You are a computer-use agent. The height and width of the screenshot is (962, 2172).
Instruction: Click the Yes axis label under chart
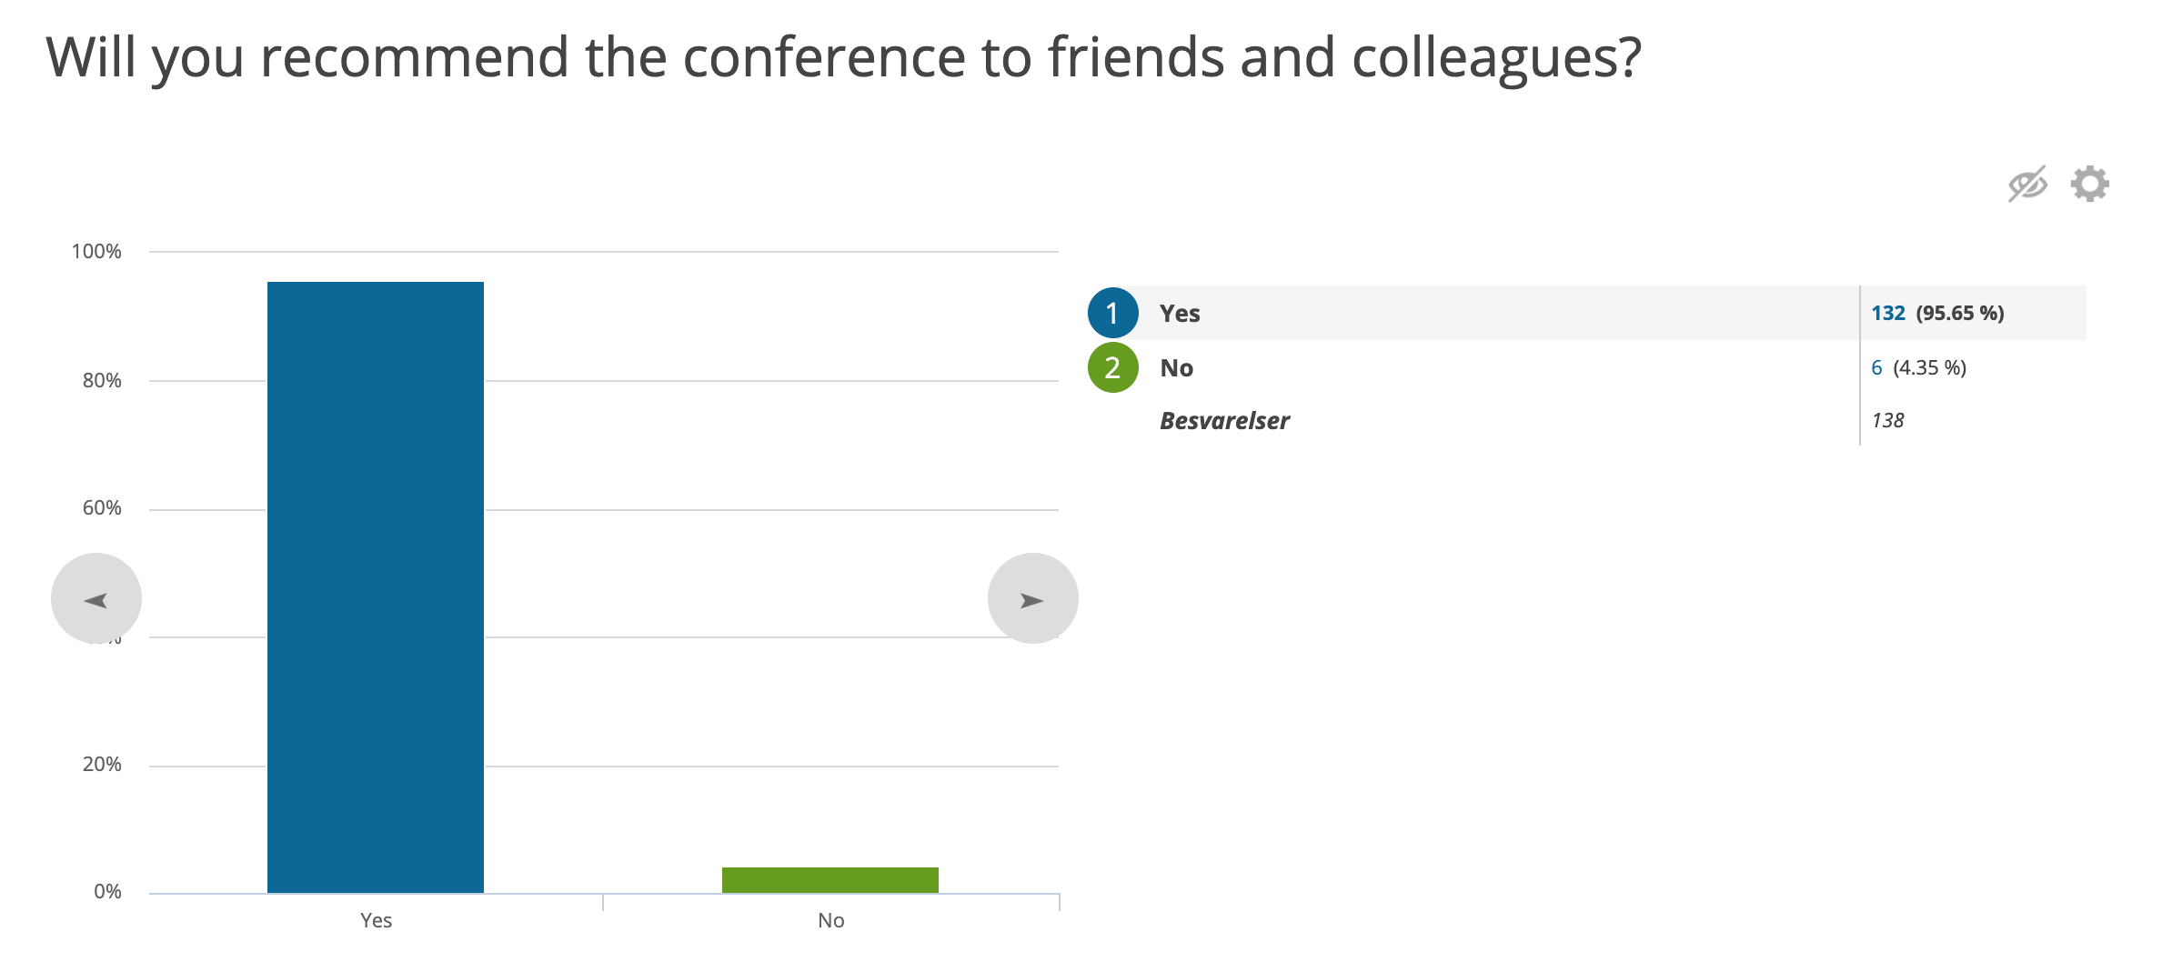(x=376, y=920)
